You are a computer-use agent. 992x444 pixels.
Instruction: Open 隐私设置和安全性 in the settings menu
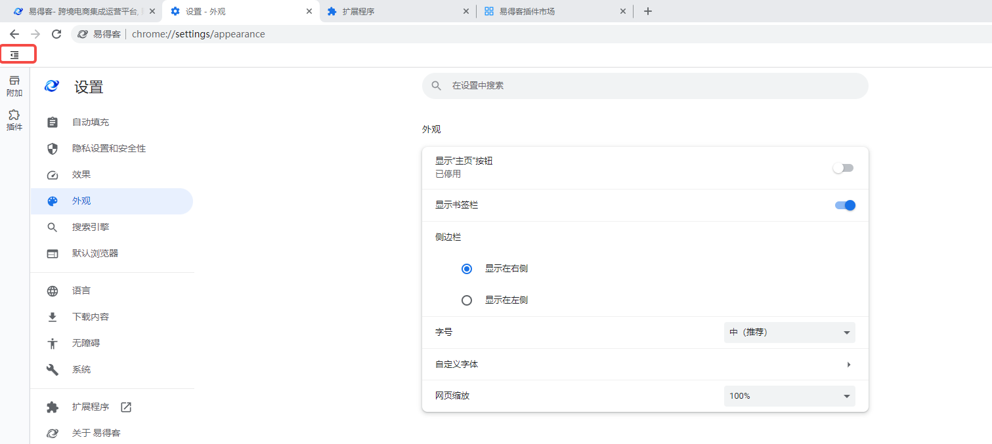109,149
